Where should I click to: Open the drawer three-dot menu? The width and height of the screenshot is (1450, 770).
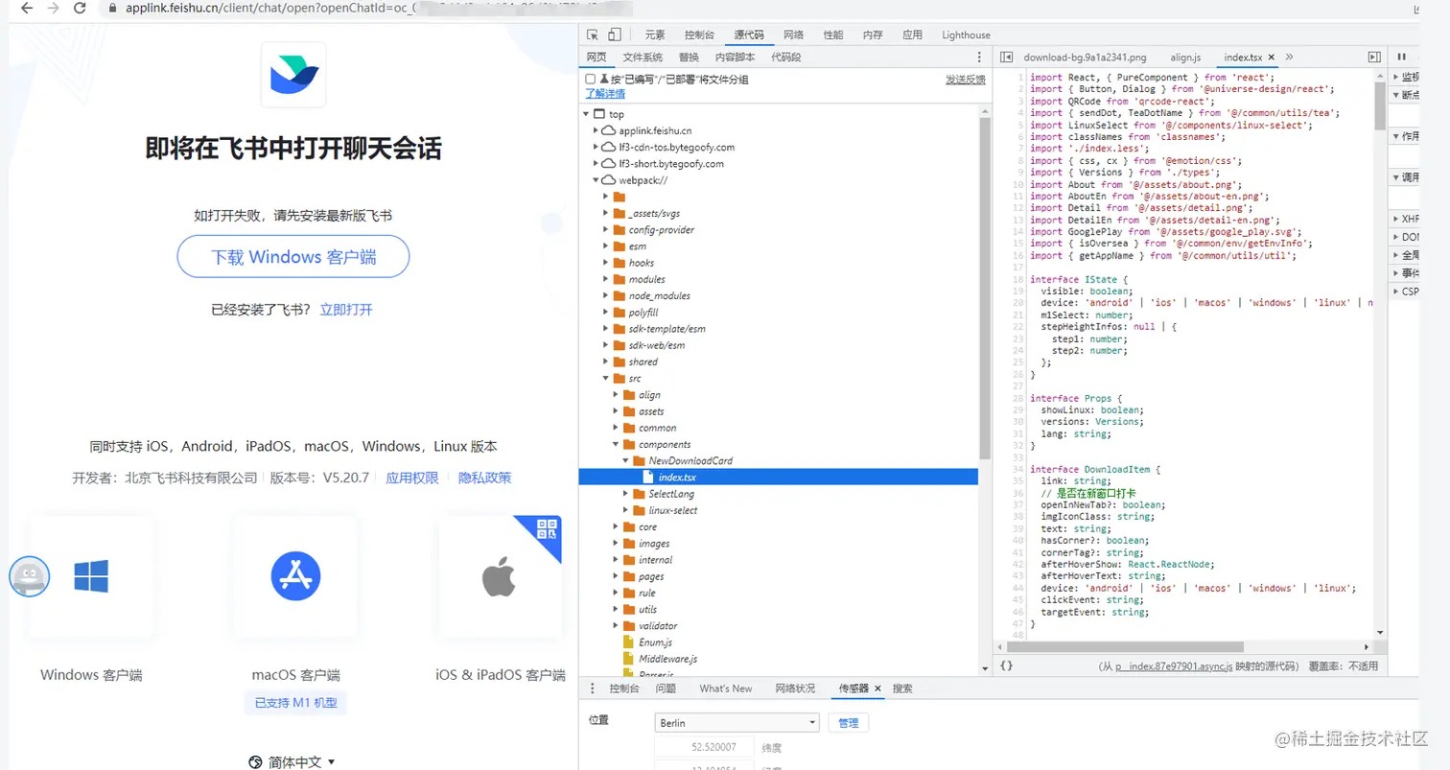592,688
